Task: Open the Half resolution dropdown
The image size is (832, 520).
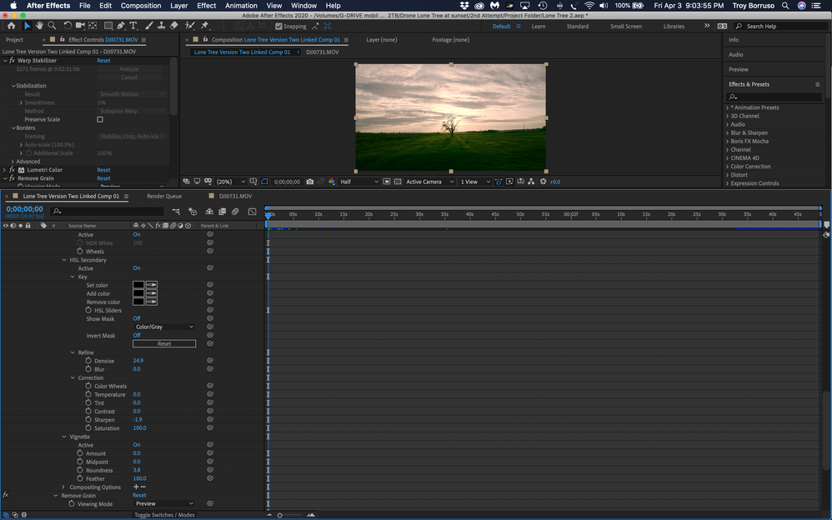Action: 358,182
